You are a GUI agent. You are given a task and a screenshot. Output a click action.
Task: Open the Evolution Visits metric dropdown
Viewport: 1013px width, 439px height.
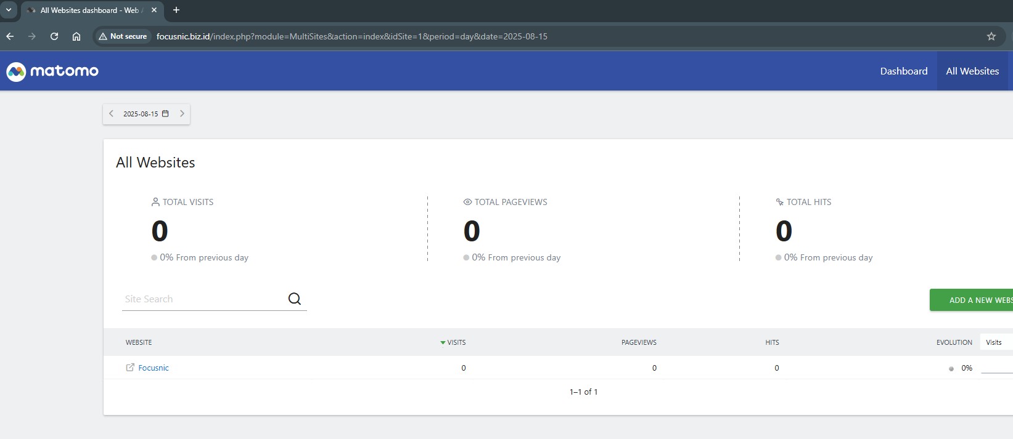coord(995,342)
